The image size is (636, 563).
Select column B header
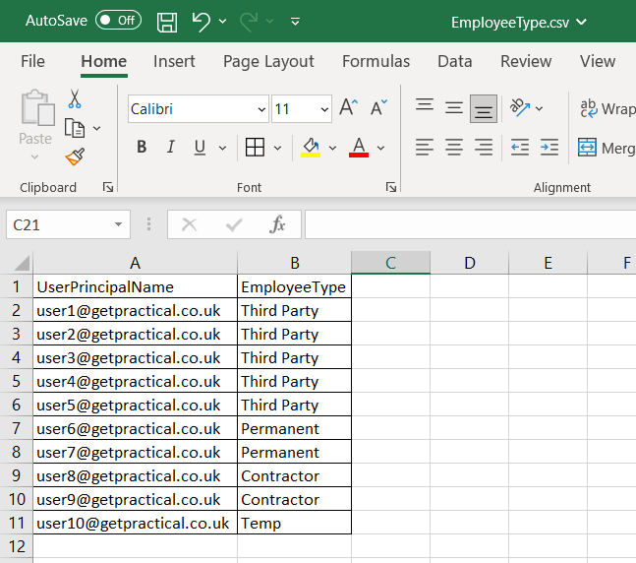click(x=295, y=263)
